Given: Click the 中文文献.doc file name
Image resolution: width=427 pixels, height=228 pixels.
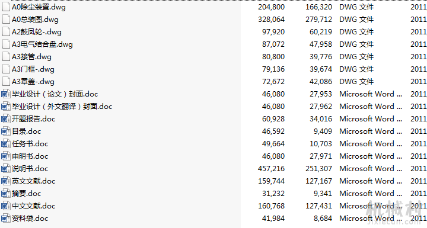Looking at the screenshot, I should pyautogui.click(x=33, y=206).
